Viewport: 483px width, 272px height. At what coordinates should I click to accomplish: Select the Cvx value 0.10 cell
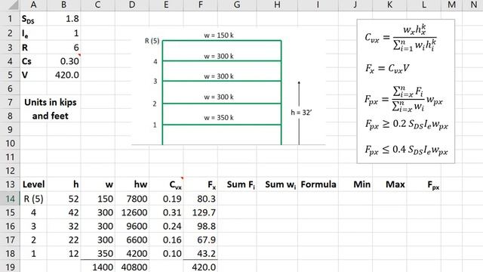tap(166, 253)
